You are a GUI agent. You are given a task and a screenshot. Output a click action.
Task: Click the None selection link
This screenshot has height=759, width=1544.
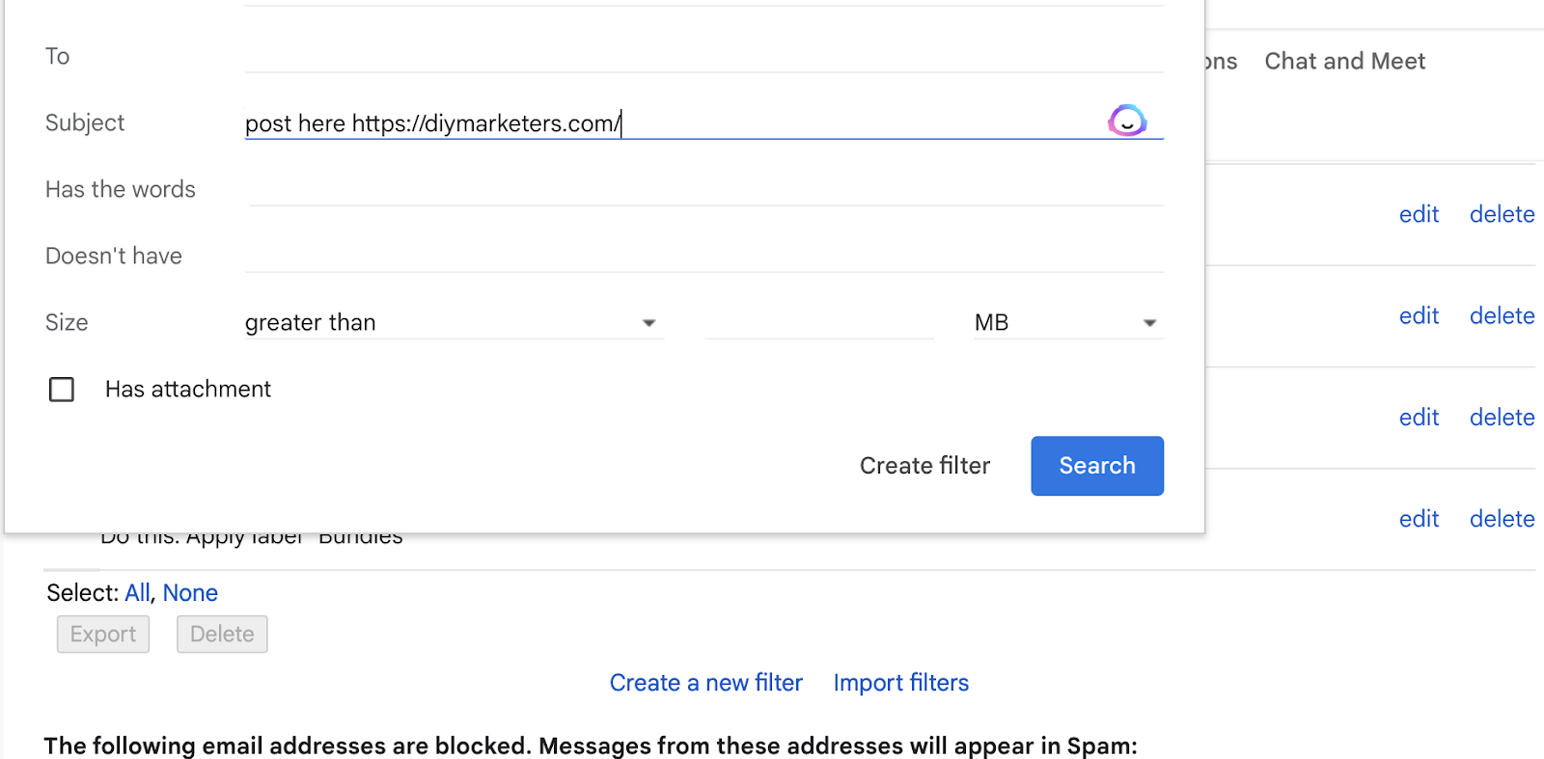point(190,593)
